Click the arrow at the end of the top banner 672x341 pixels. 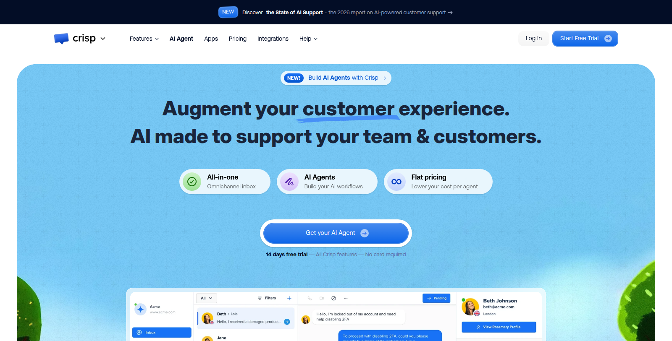pyautogui.click(x=450, y=13)
